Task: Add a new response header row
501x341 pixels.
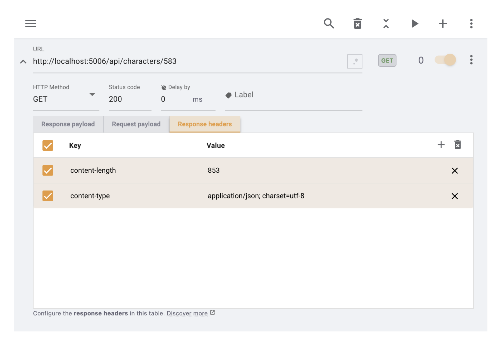Action: click(441, 145)
